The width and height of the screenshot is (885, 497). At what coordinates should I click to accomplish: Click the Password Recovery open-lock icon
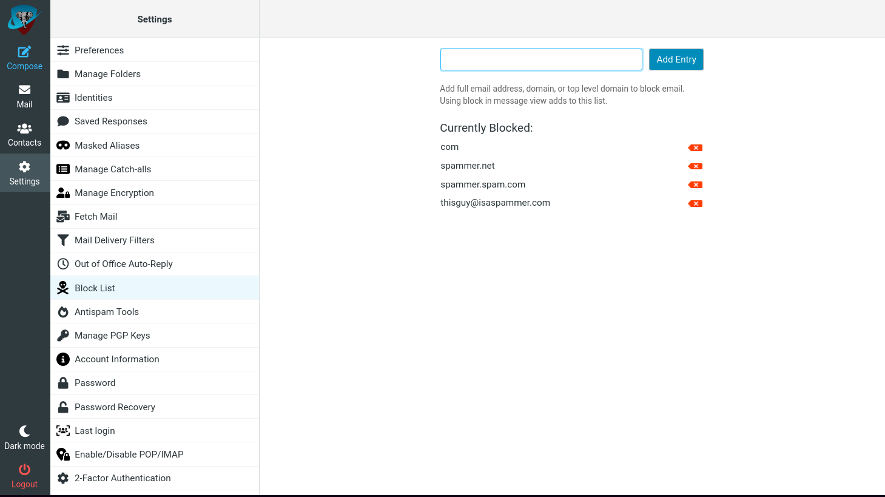63,407
